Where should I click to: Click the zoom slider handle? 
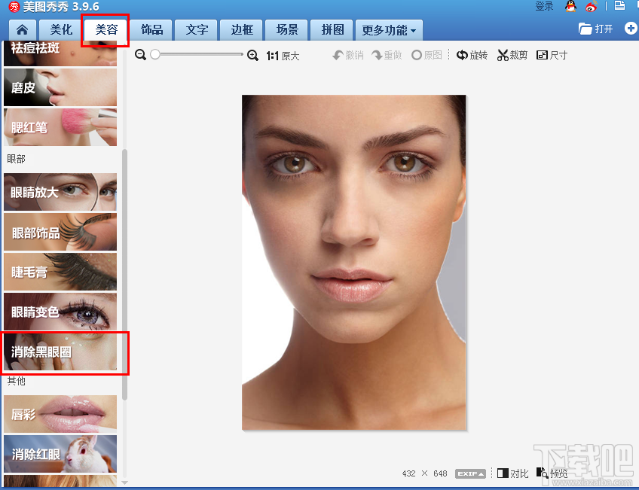155,54
